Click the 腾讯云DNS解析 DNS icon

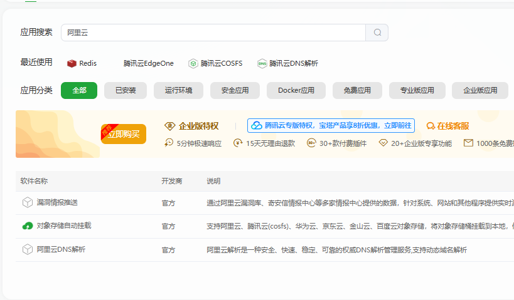[262, 63]
